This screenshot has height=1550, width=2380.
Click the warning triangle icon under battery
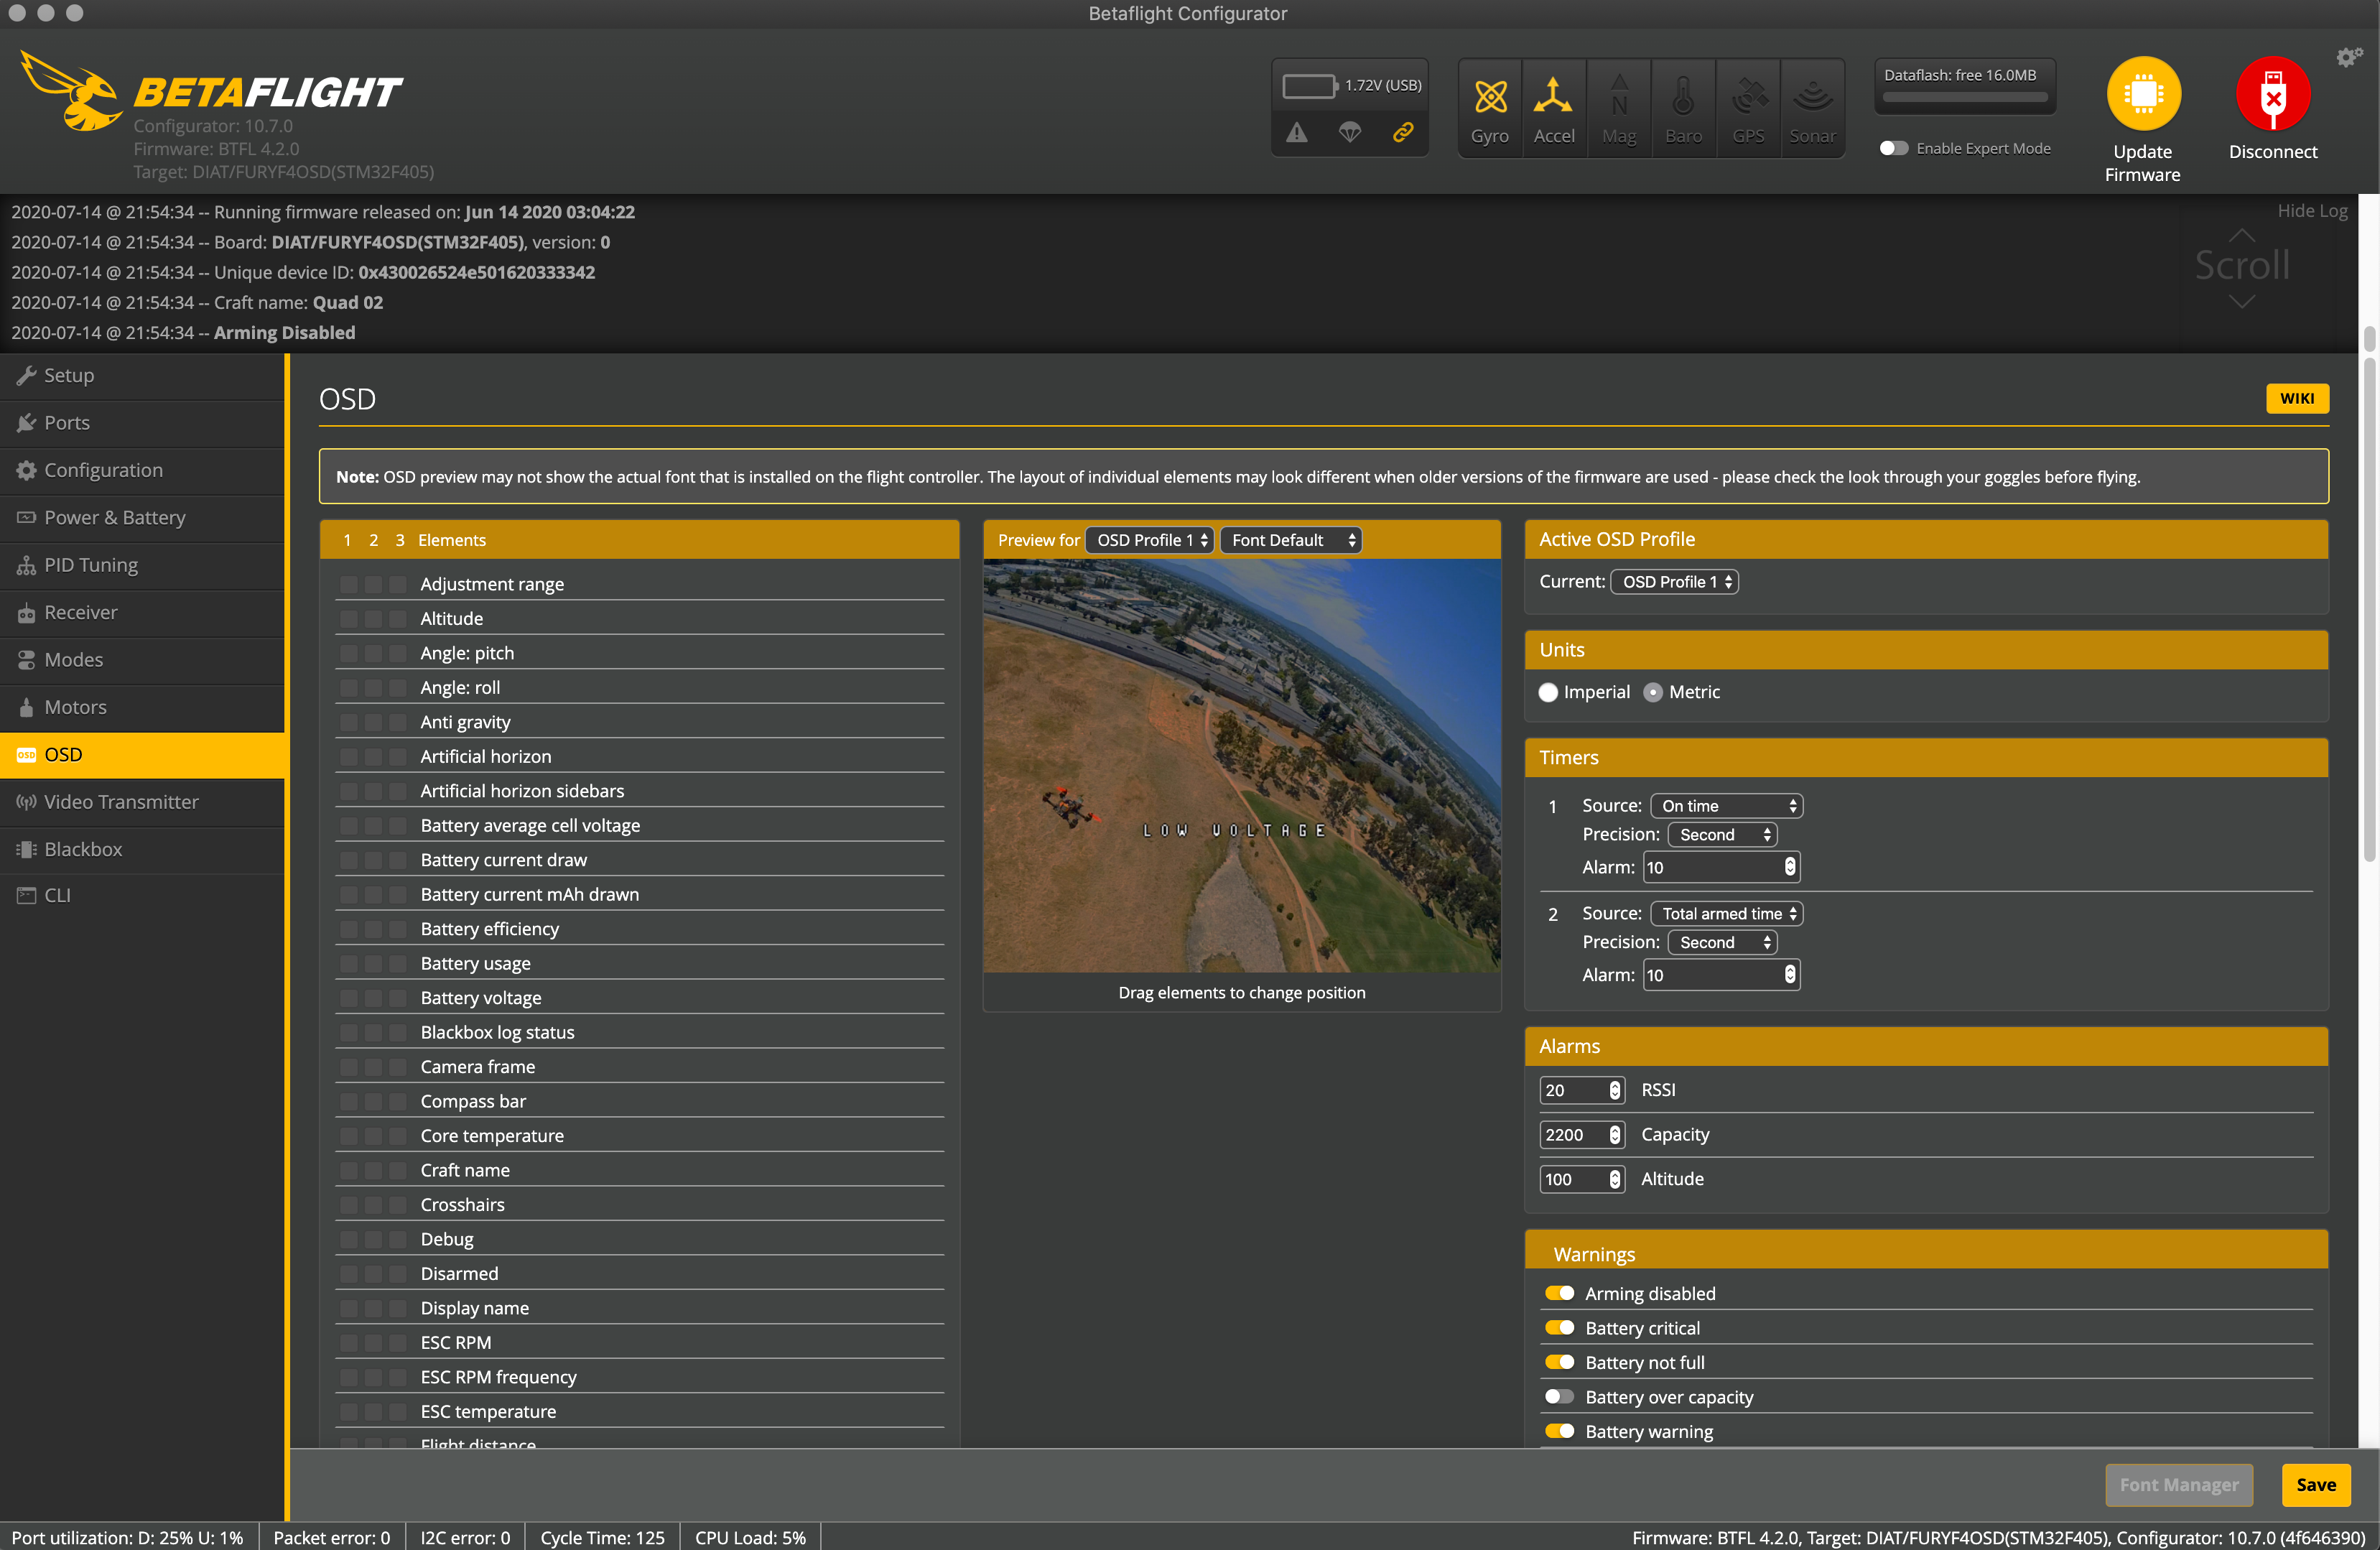pyautogui.click(x=1297, y=133)
